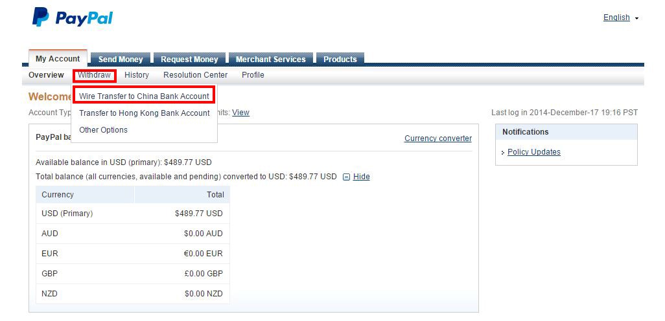
Task: Click the Hide balance details link
Action: pyautogui.click(x=361, y=177)
